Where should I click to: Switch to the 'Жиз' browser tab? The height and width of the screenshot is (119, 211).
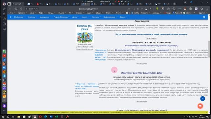[x=139, y=4]
